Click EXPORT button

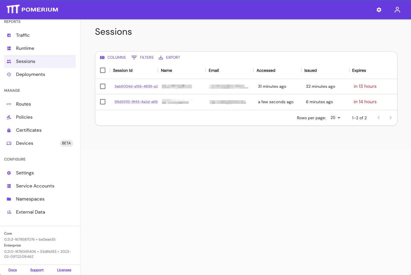pyautogui.click(x=169, y=58)
